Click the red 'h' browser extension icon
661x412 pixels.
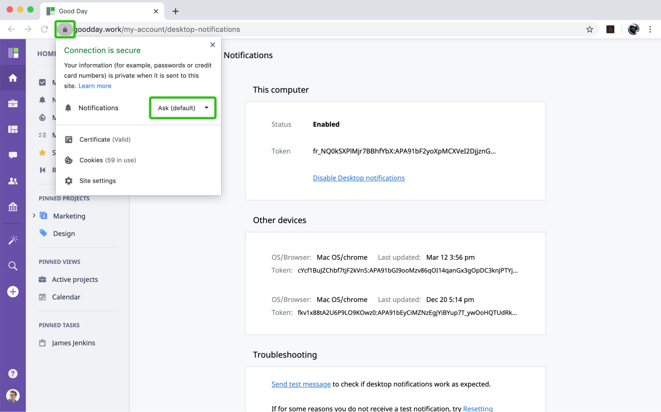click(x=610, y=29)
